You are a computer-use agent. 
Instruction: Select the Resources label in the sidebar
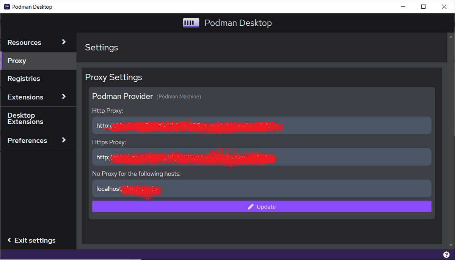pyautogui.click(x=24, y=42)
